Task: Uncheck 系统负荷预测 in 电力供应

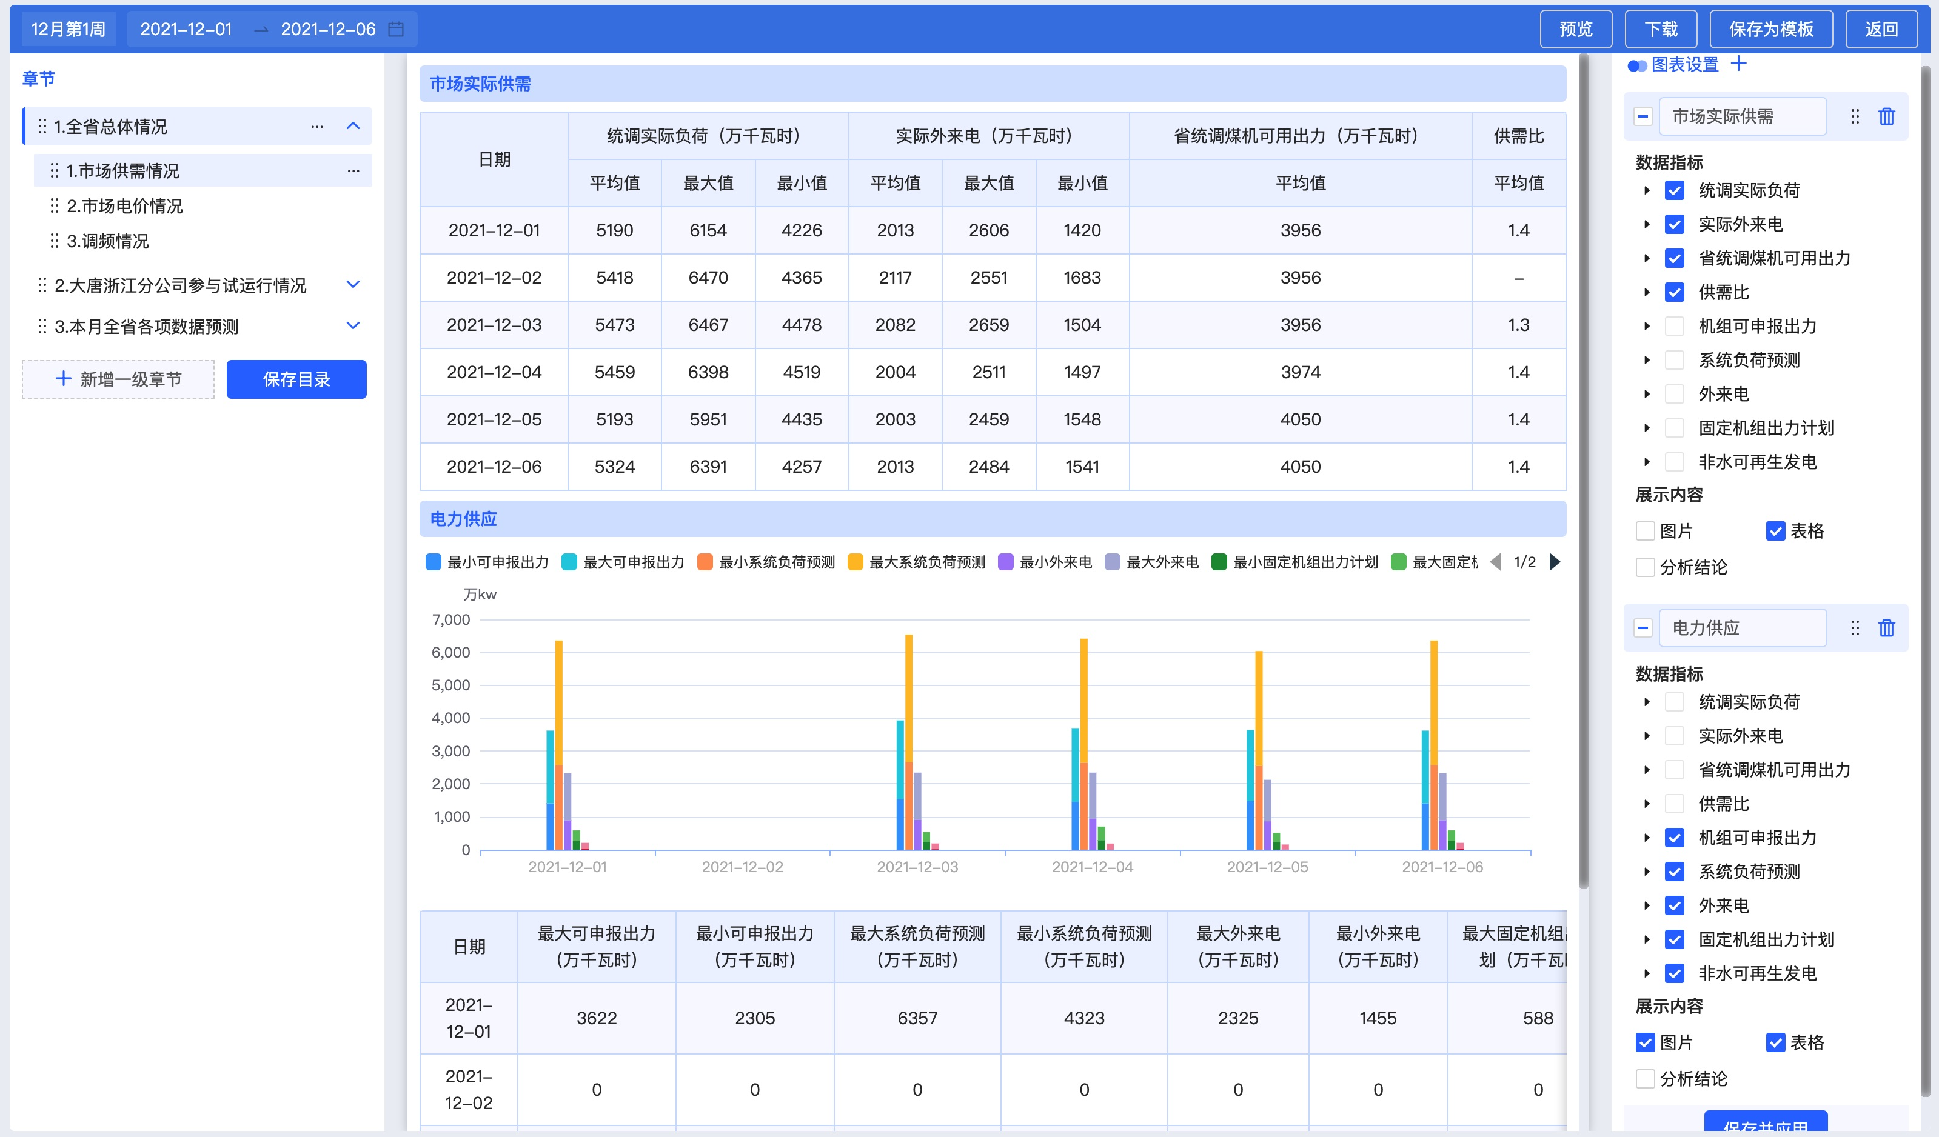Action: (1674, 872)
